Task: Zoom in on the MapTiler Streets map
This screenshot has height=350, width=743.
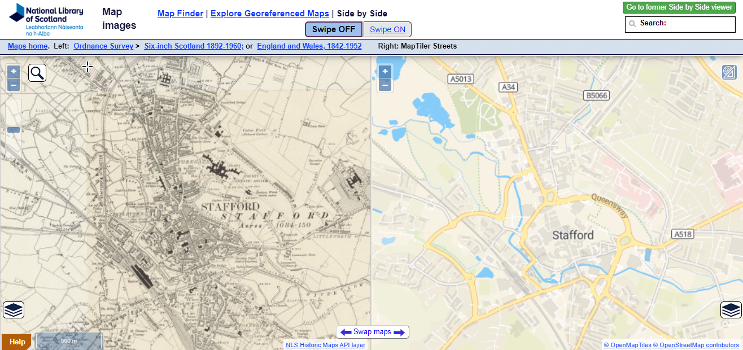Action: tap(384, 71)
